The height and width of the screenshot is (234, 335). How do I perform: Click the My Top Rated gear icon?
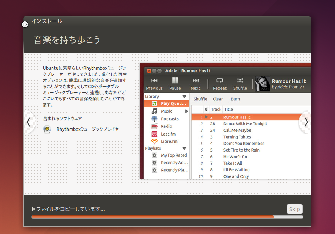click(x=154, y=155)
